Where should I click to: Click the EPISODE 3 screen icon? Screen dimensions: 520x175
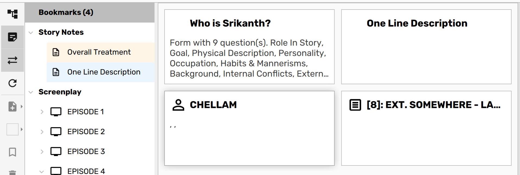(x=56, y=151)
